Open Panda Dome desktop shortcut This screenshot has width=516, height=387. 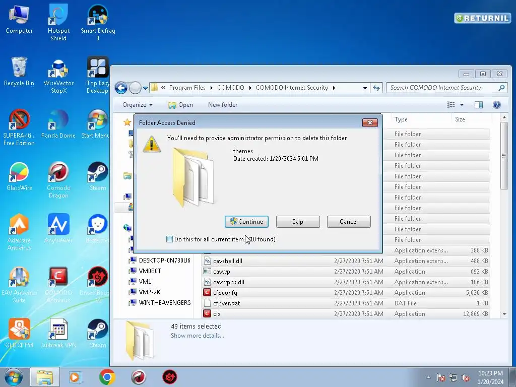[x=58, y=124]
